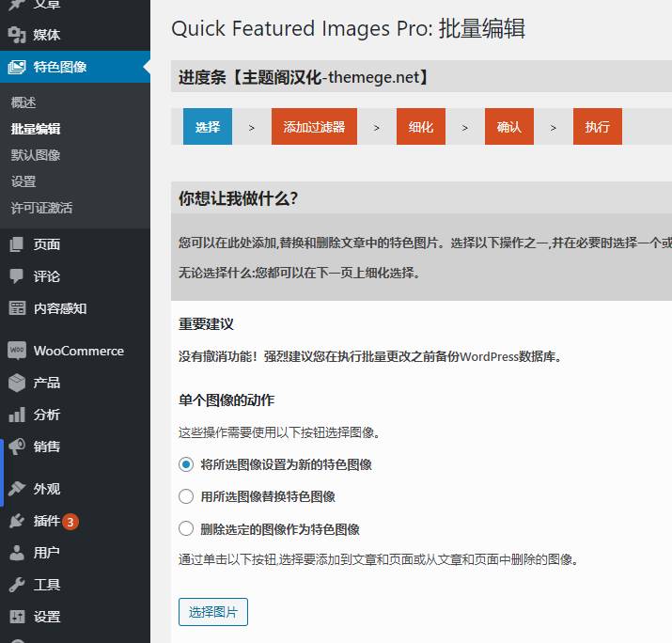Click the Settings (设置) sliders icon
Screen dimensions: 672x643
pyautogui.click(x=17, y=617)
